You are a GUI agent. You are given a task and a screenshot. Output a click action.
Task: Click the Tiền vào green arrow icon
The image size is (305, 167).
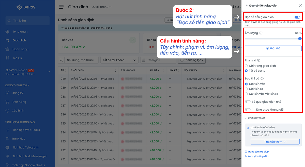(132, 40)
